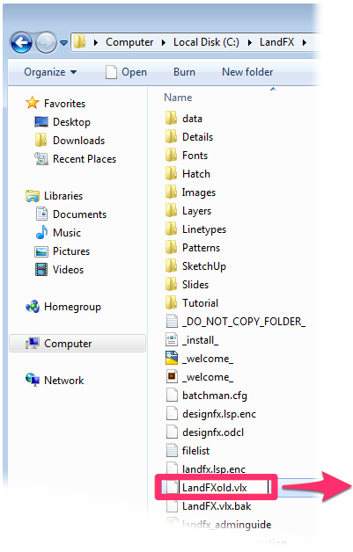Expand the arrow after Computer breadcrumb

click(163, 42)
